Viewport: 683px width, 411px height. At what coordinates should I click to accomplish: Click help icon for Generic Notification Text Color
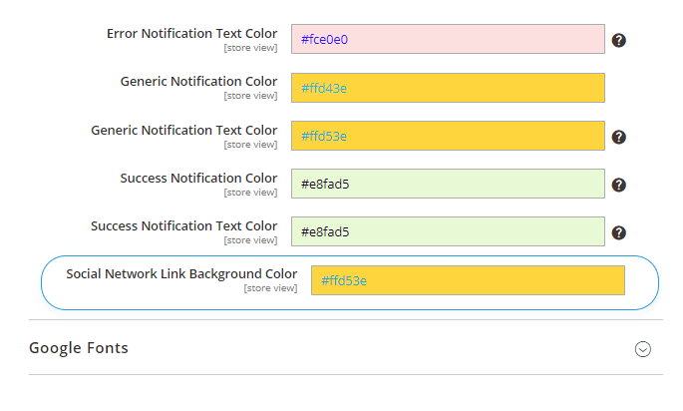[x=618, y=137]
